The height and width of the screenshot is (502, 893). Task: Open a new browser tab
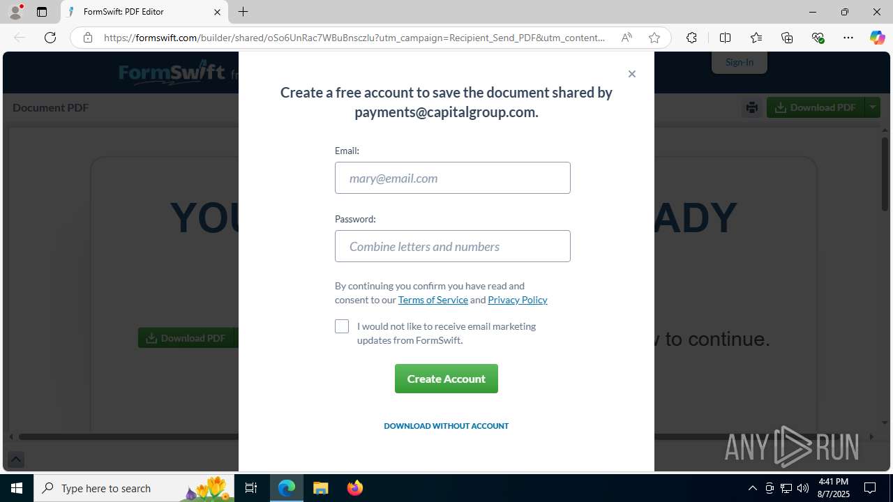[x=243, y=12]
